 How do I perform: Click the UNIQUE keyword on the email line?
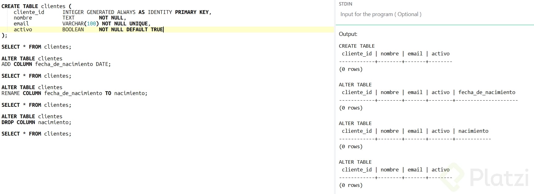138,24
